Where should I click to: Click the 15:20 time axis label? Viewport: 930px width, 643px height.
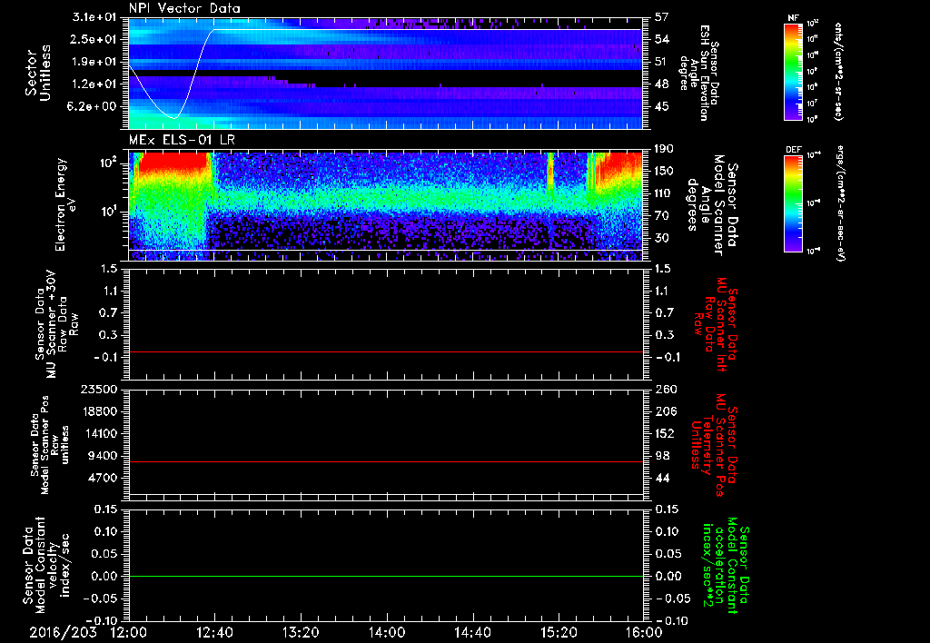[x=559, y=632]
